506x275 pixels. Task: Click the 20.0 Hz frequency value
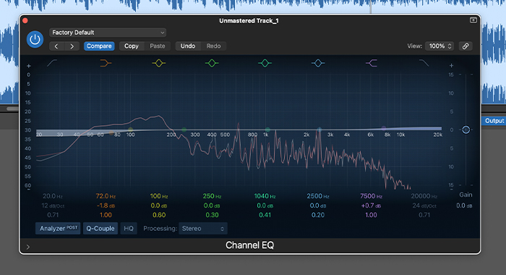(x=53, y=196)
